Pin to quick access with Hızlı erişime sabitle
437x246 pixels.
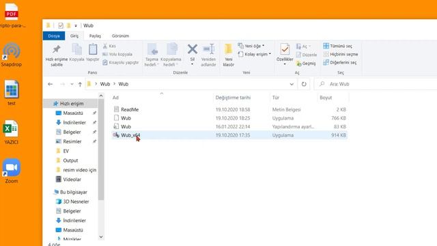pyautogui.click(x=57, y=55)
